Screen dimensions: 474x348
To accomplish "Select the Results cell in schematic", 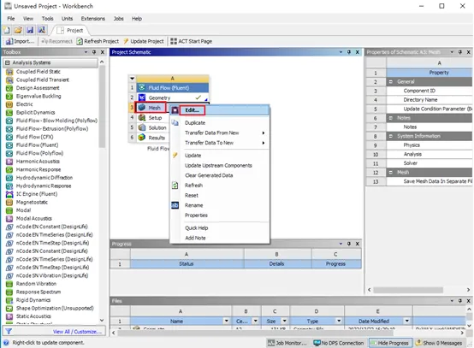I will coord(153,138).
